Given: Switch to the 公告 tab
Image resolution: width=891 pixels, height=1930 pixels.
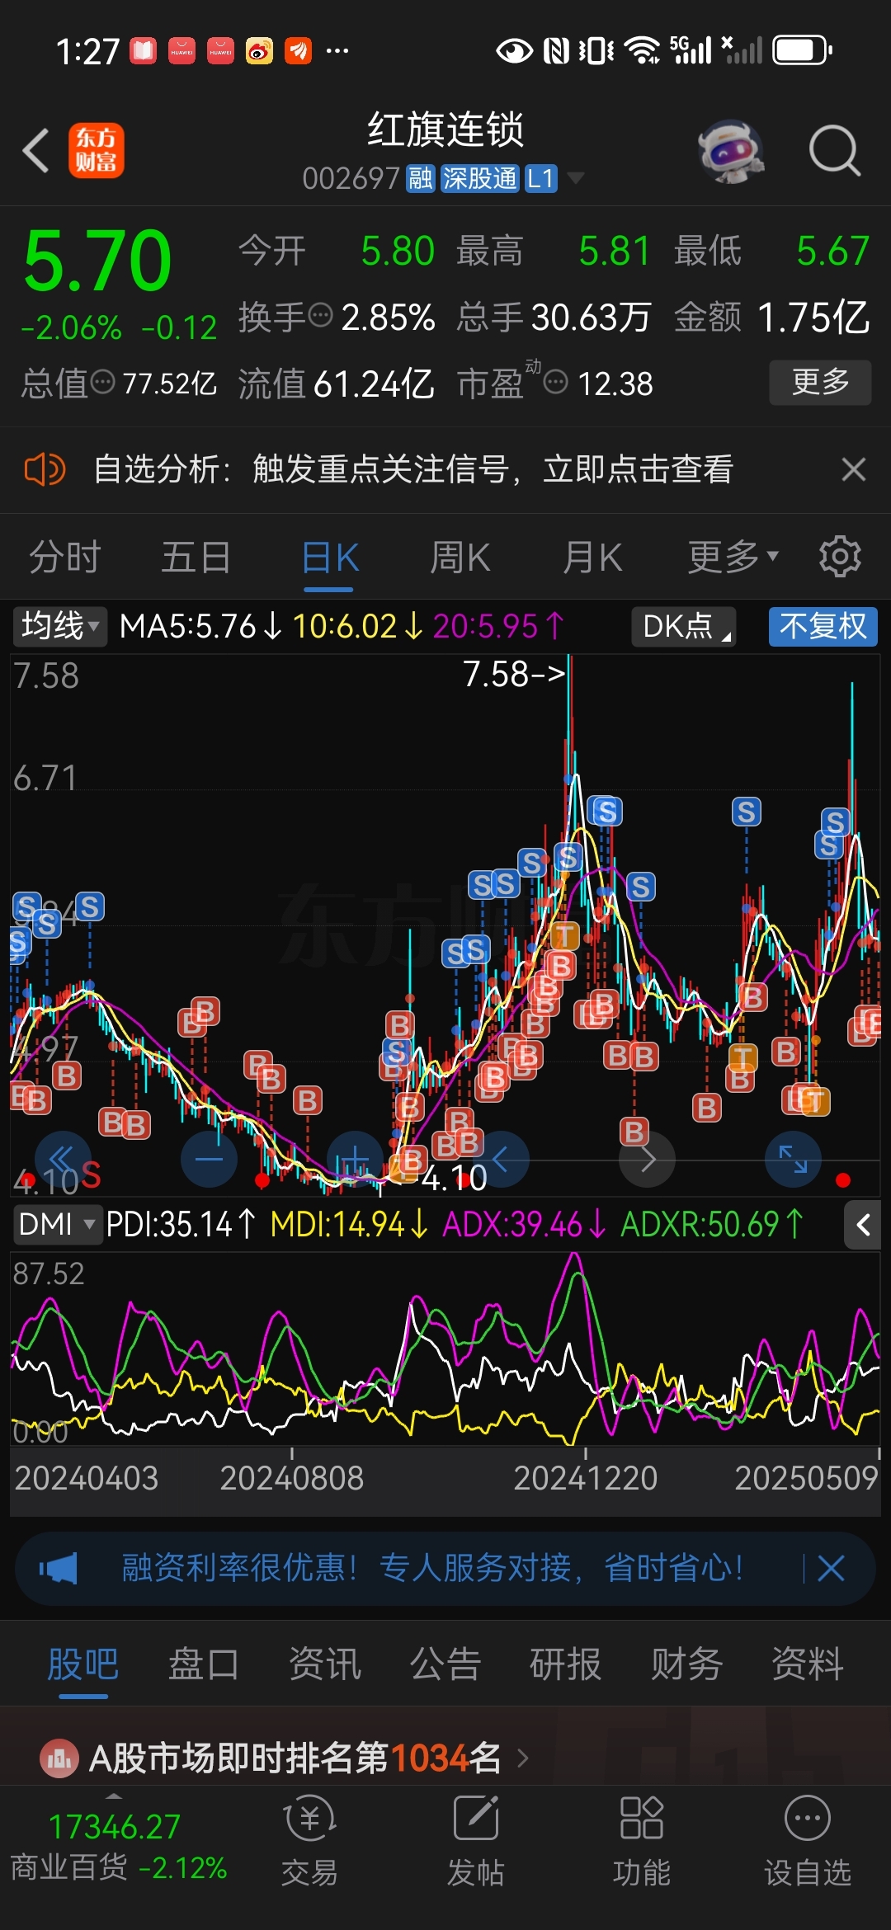Looking at the screenshot, I should (445, 1664).
